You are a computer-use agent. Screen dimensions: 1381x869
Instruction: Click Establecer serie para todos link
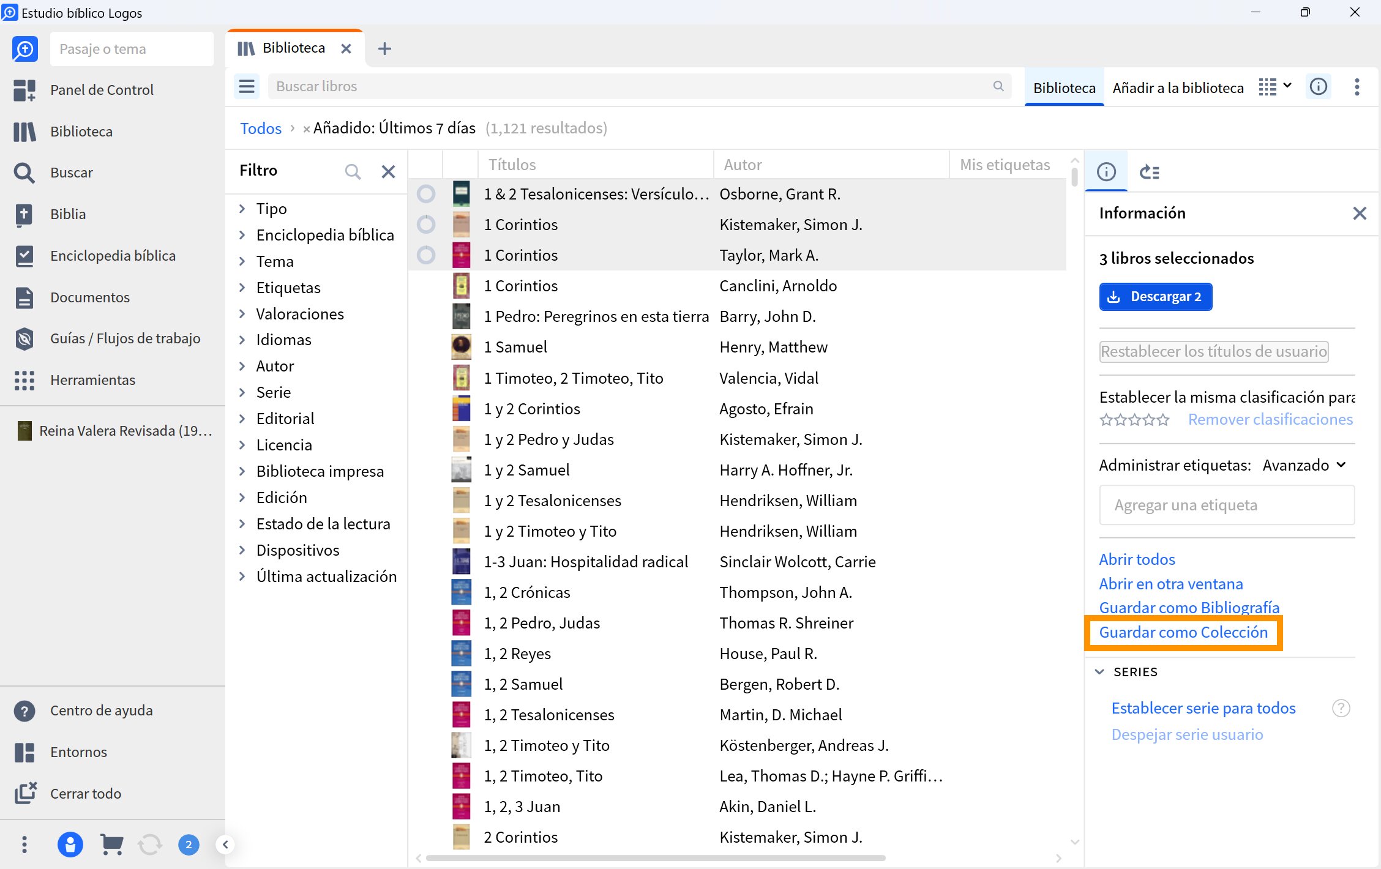tap(1203, 708)
